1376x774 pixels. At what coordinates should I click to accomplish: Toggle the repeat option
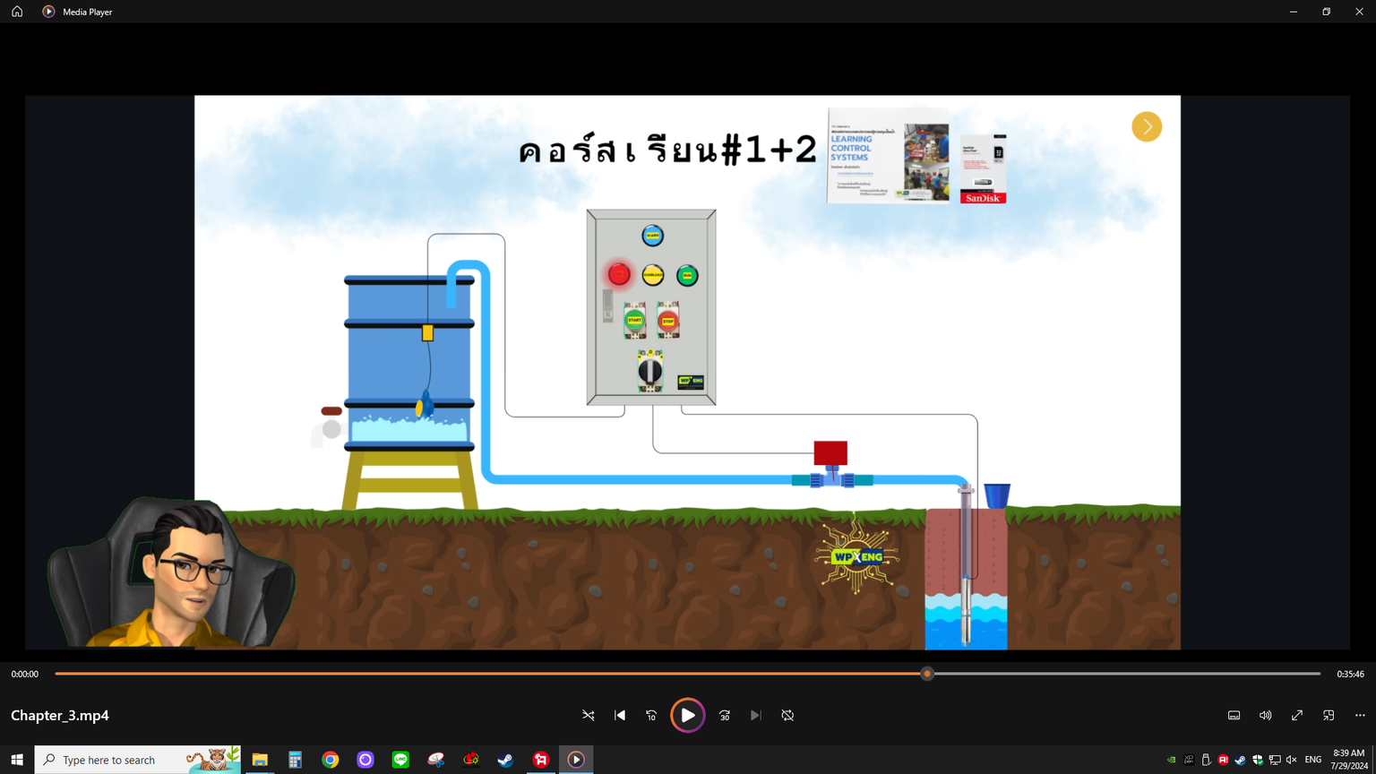click(x=787, y=715)
